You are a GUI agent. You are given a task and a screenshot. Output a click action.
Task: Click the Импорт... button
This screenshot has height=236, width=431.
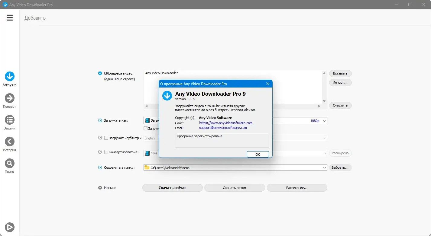click(340, 82)
